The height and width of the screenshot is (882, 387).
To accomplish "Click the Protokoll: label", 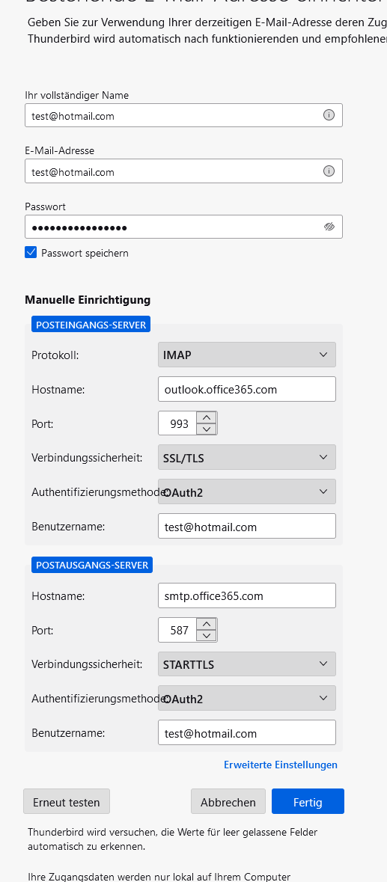I will click(55, 355).
